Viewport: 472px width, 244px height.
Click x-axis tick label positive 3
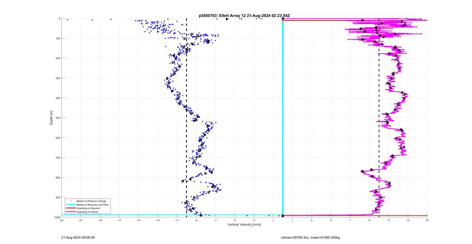click(312, 220)
